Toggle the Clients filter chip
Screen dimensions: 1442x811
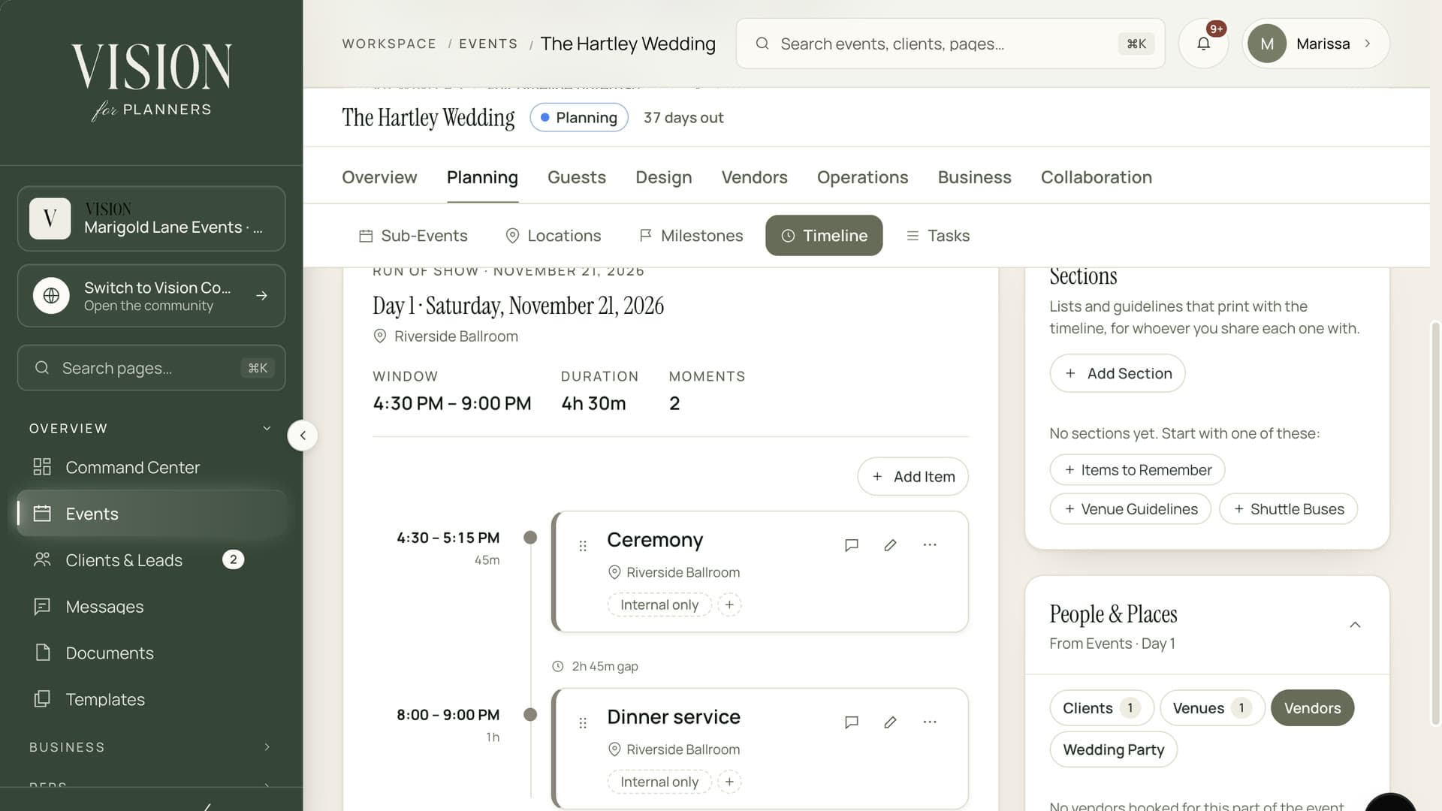pos(1101,708)
